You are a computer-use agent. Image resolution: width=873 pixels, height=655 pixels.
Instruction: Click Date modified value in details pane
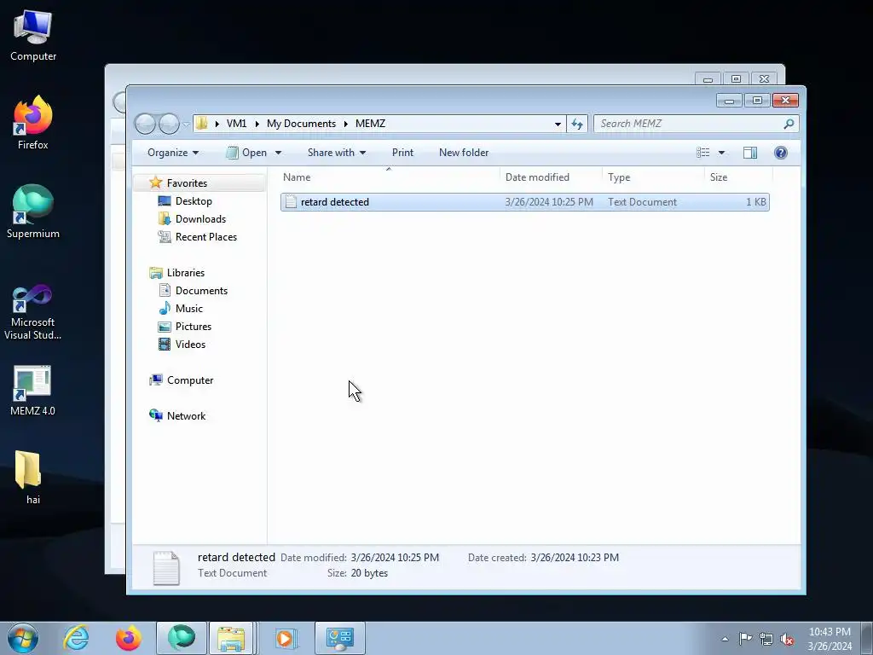point(395,558)
